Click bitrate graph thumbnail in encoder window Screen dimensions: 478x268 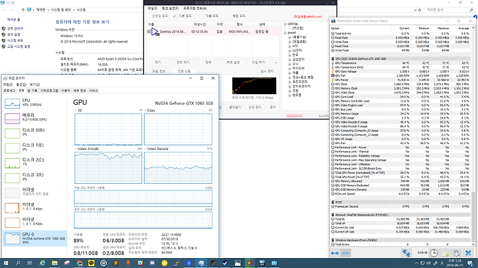pyautogui.click(x=254, y=86)
